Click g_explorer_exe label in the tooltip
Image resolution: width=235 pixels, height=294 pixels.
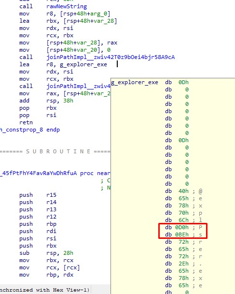click(x=135, y=82)
